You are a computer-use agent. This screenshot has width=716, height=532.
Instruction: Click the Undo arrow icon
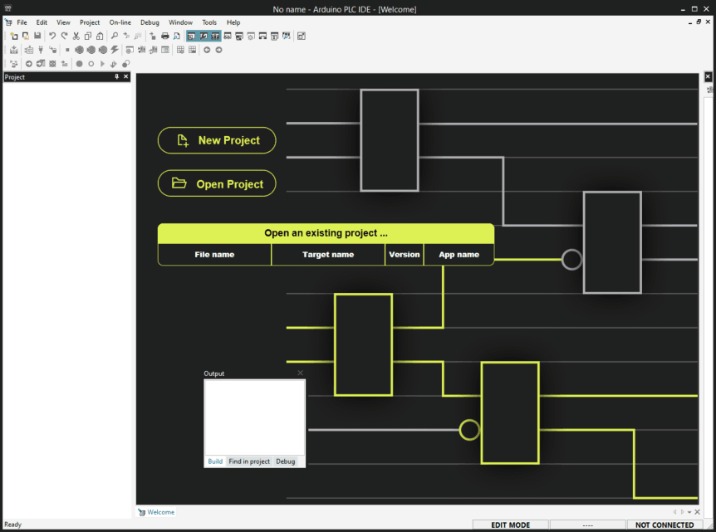point(52,37)
